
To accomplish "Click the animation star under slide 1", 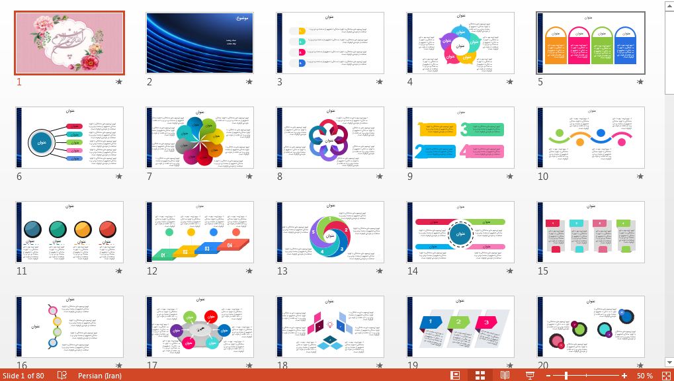I will pos(119,82).
